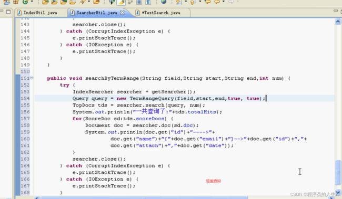Viewport: 342px width, 199px height.
Task: Click 'IOException e' on line 146
Action: click(109, 45)
